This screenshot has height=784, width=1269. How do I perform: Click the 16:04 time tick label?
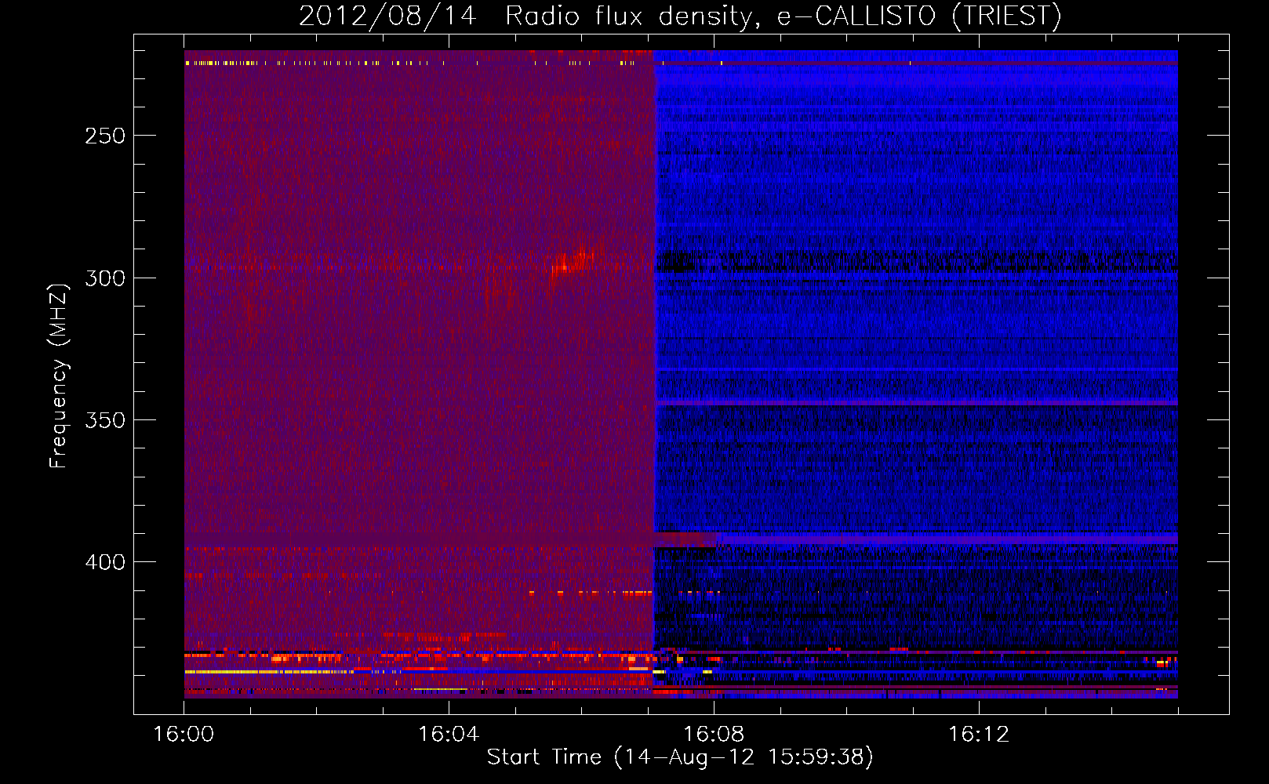pos(449,734)
